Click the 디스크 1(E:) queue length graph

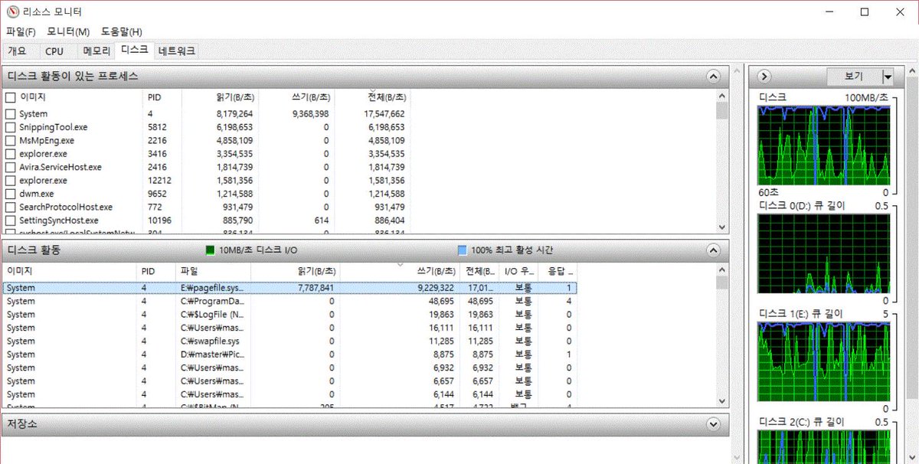point(824,362)
